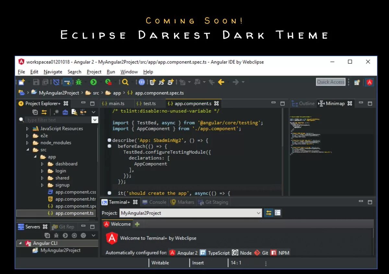Toggle Link with Editor in Project Explorer
The width and height of the screenshot is (389, 274).
[44, 112]
